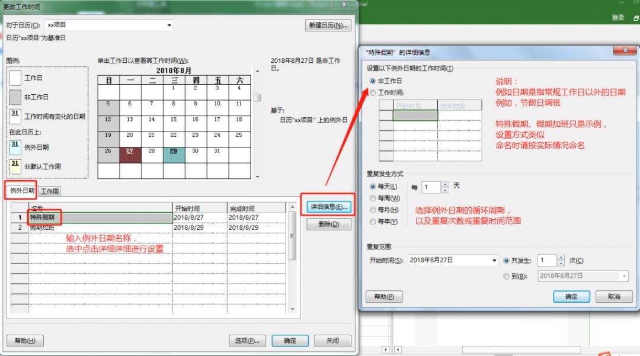Click the exceptions list scroll-up arrow

pyautogui.click(x=292, y=207)
